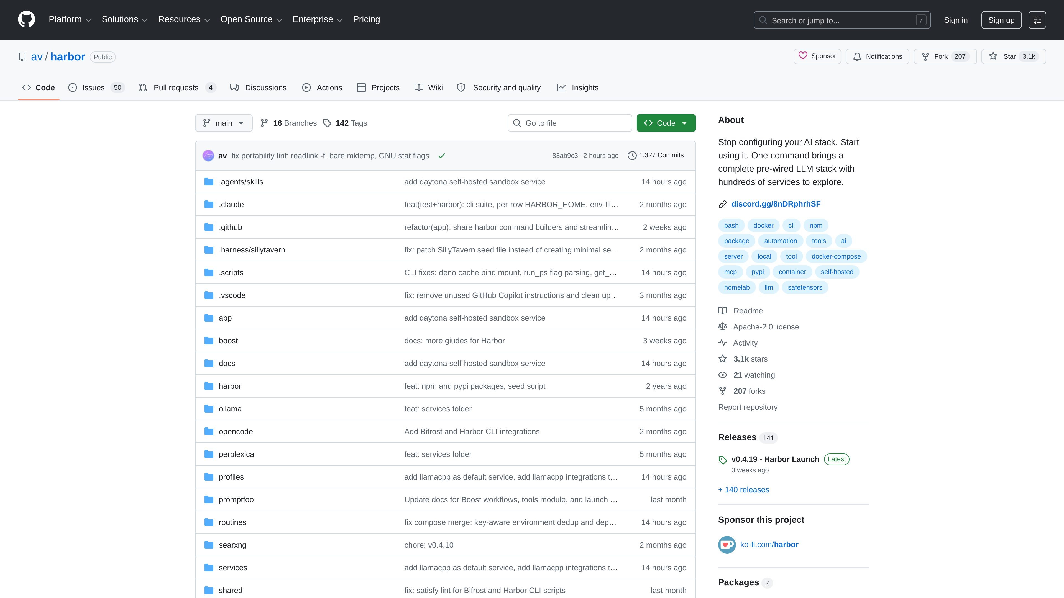1064x598 pixels.
Task: Click the star icon beside 3.1k stars
Action: click(722, 359)
